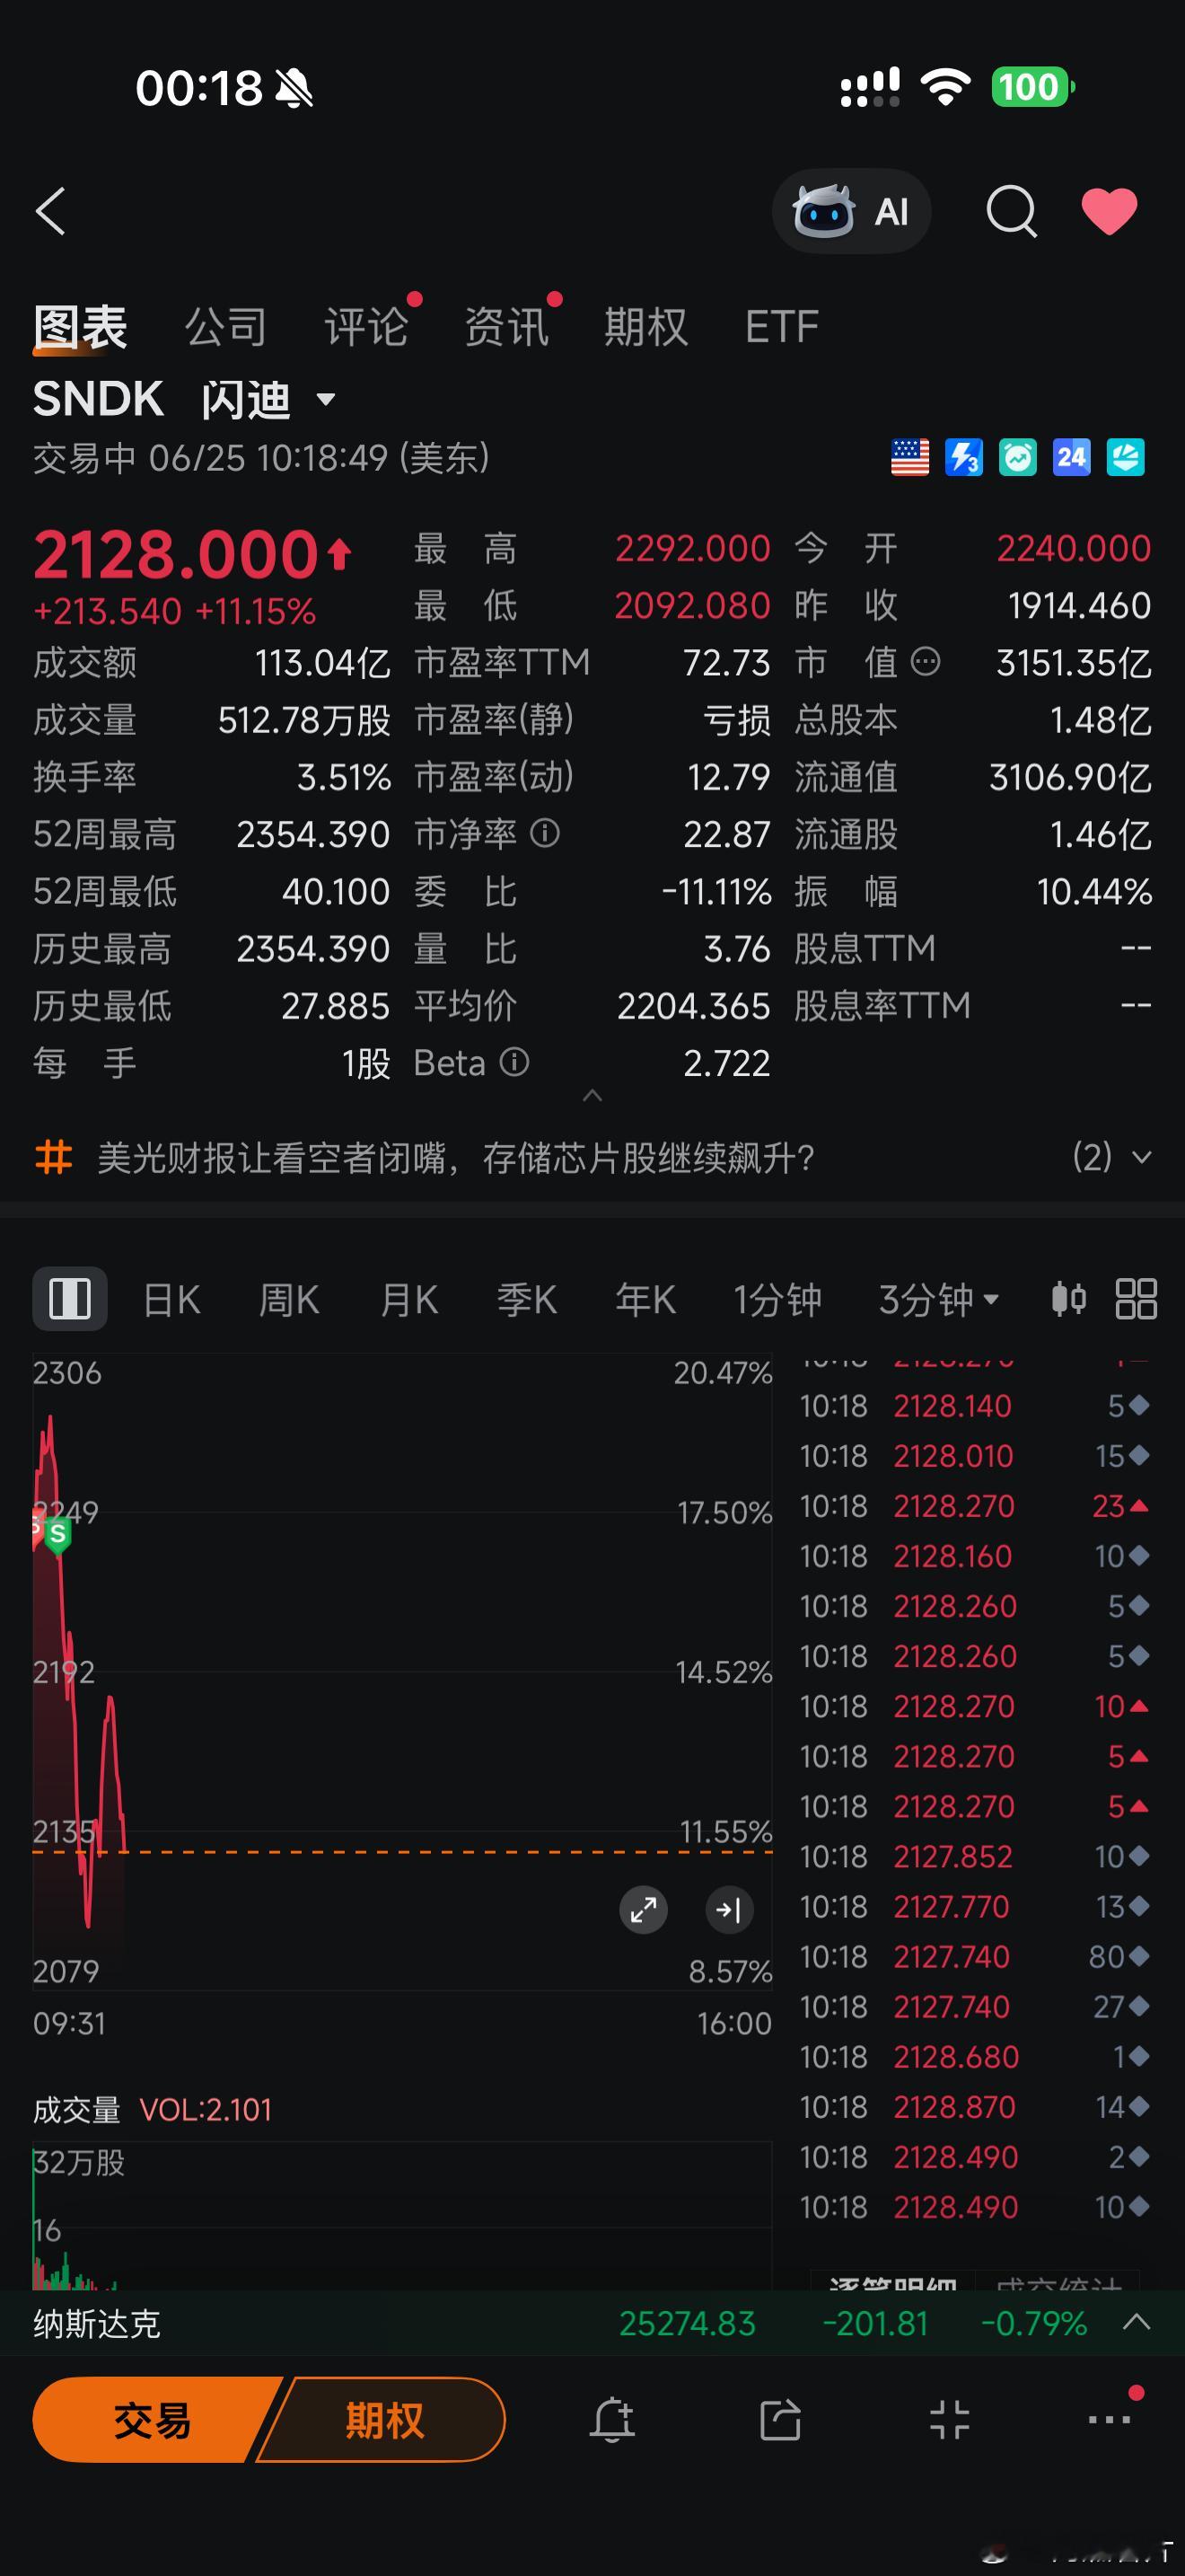Open the three-dot more menu
The image size is (1185, 2576).
click(x=1109, y=2420)
